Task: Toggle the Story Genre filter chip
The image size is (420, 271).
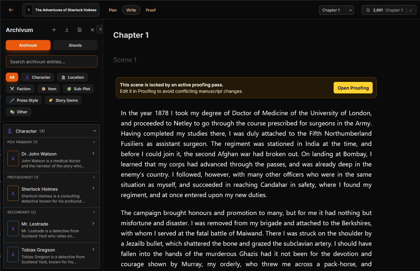Action: 63,100
